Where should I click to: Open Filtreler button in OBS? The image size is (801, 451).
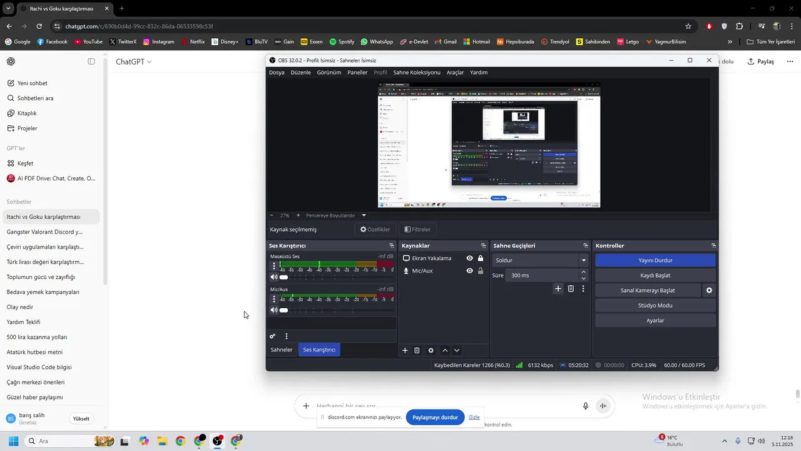click(417, 229)
